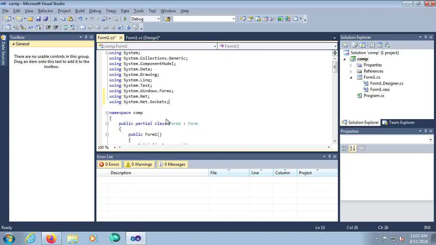Viewport: 436px width, 245px height.
Task: Click the code editor vertical scrollbar thumb
Action: tap(335, 67)
